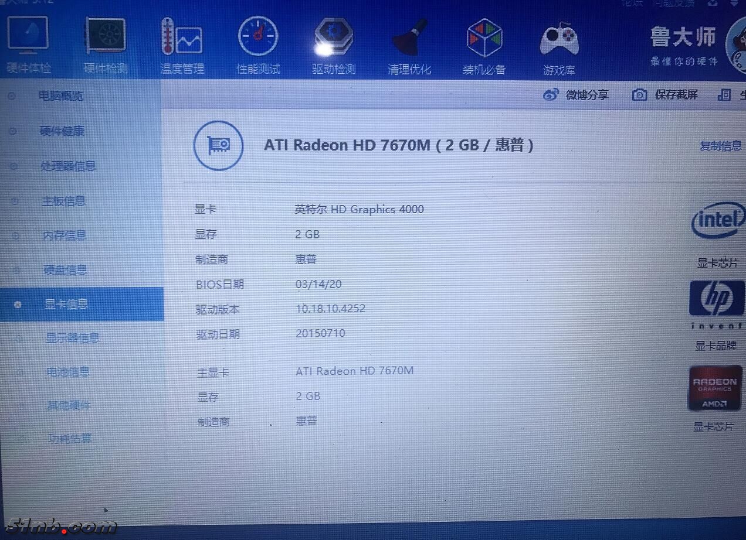Select 电脑概览 in sidebar
Image resolution: width=746 pixels, height=540 pixels.
point(61,95)
